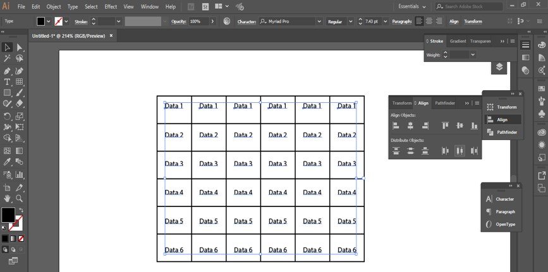Open the stroke weight dropdown in control bar
Viewport: 548px width, 272px height.
(118, 21)
